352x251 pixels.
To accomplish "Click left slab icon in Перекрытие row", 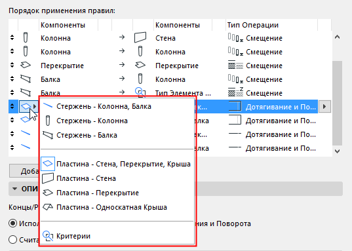I will (x=26, y=65).
